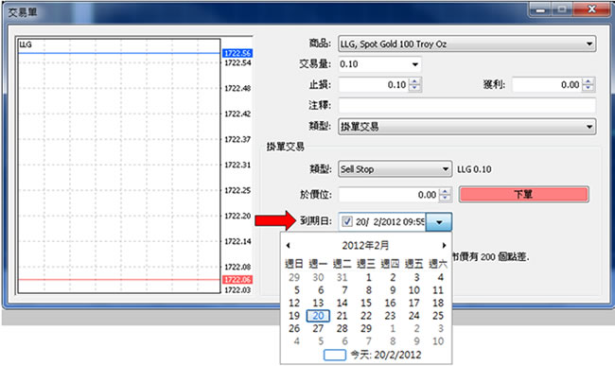Select February 21 in the calendar
The image size is (615, 366).
point(342,316)
